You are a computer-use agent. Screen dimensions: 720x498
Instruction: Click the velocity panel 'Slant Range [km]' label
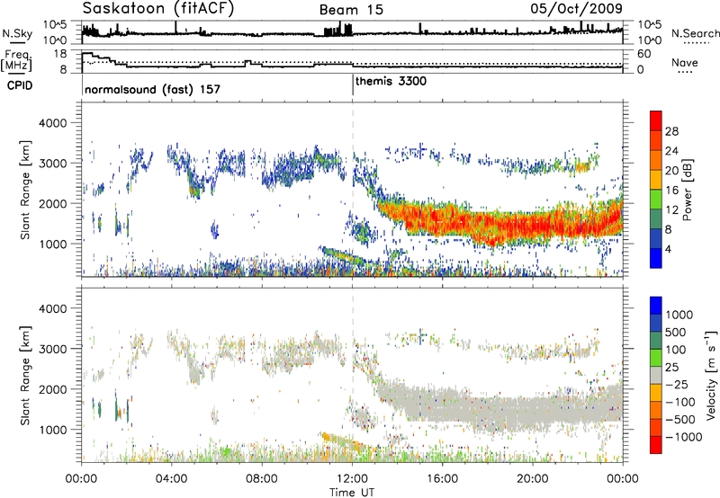coord(25,376)
